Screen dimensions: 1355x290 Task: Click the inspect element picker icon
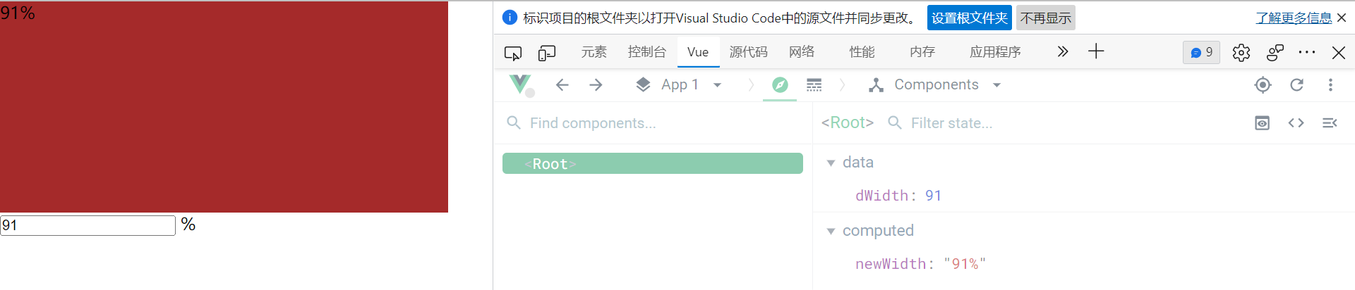click(513, 53)
